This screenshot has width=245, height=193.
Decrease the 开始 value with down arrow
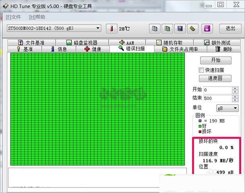click(235, 92)
